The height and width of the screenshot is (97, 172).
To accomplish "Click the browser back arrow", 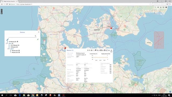I will (x=2, y=4).
